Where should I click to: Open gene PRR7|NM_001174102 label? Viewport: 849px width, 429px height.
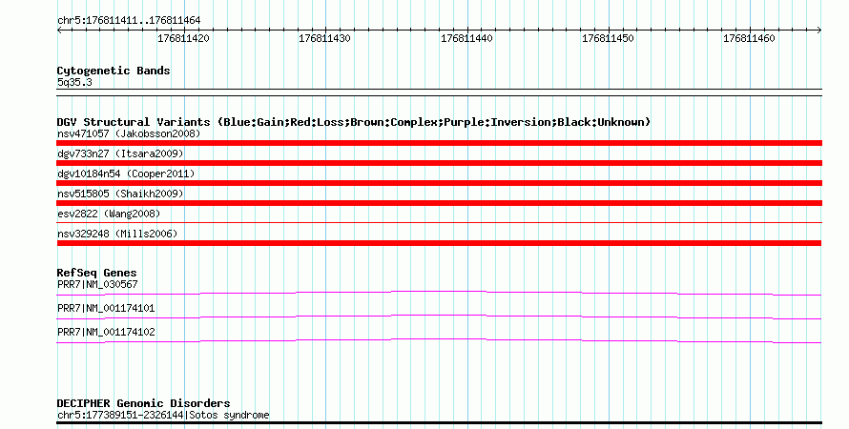point(106,332)
